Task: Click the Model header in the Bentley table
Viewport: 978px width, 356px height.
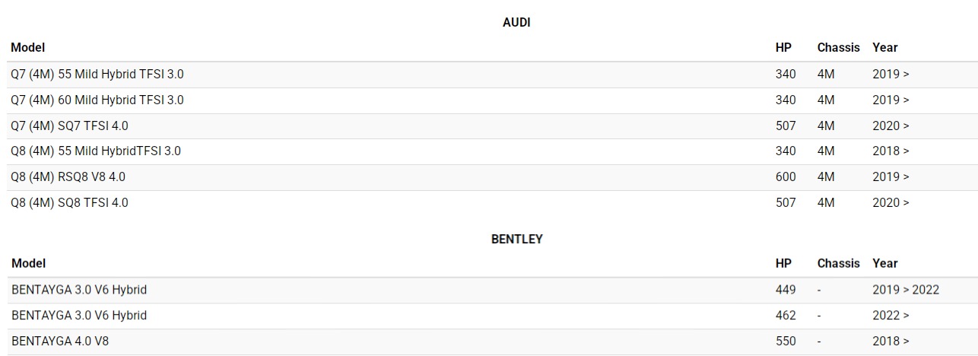Action: [x=28, y=263]
